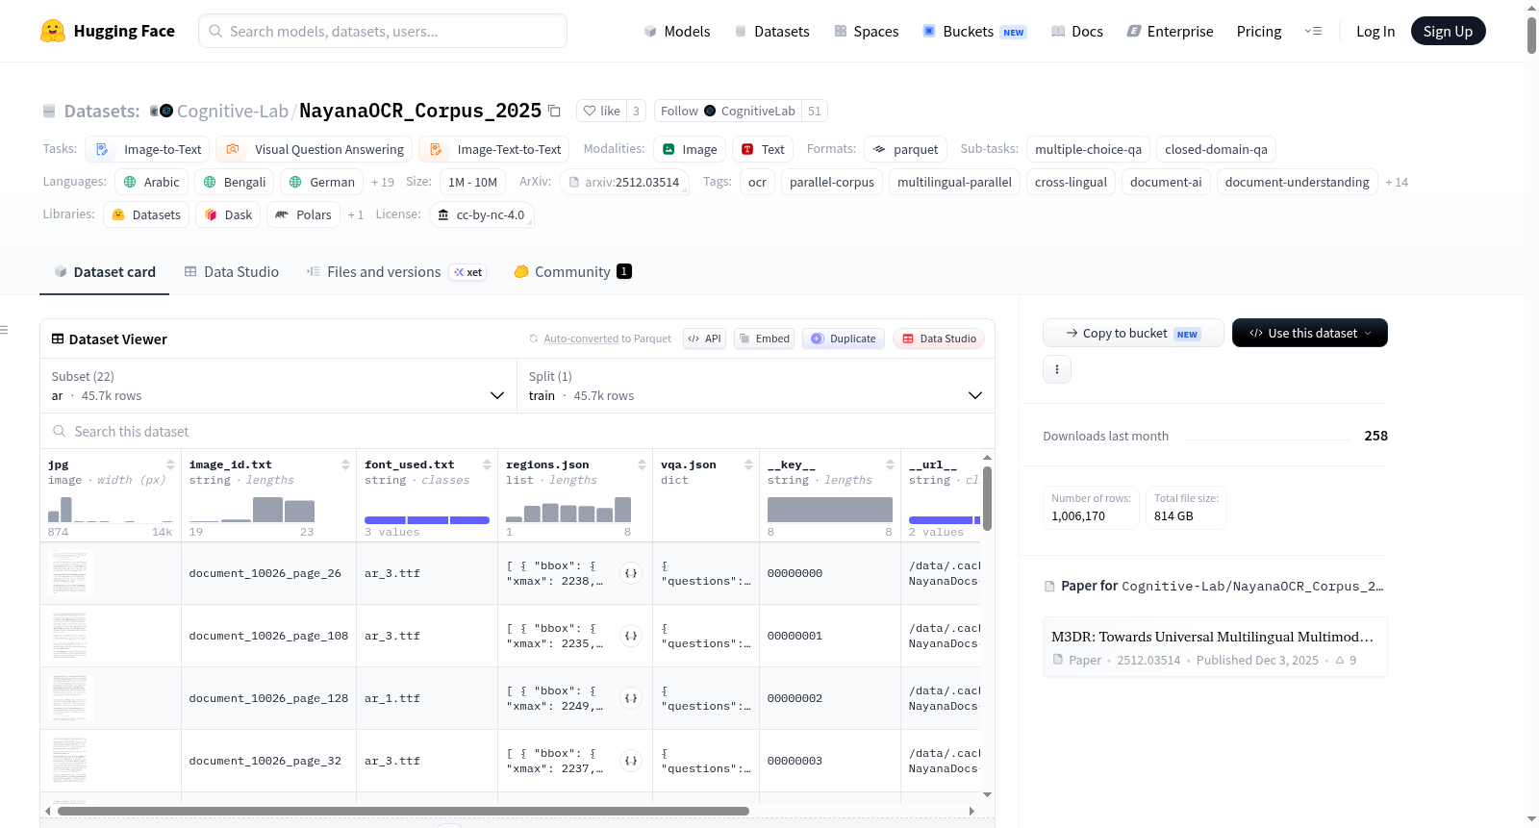Image resolution: width=1539 pixels, height=828 pixels.
Task: Open the M3DR paper link
Action: coord(1215,647)
